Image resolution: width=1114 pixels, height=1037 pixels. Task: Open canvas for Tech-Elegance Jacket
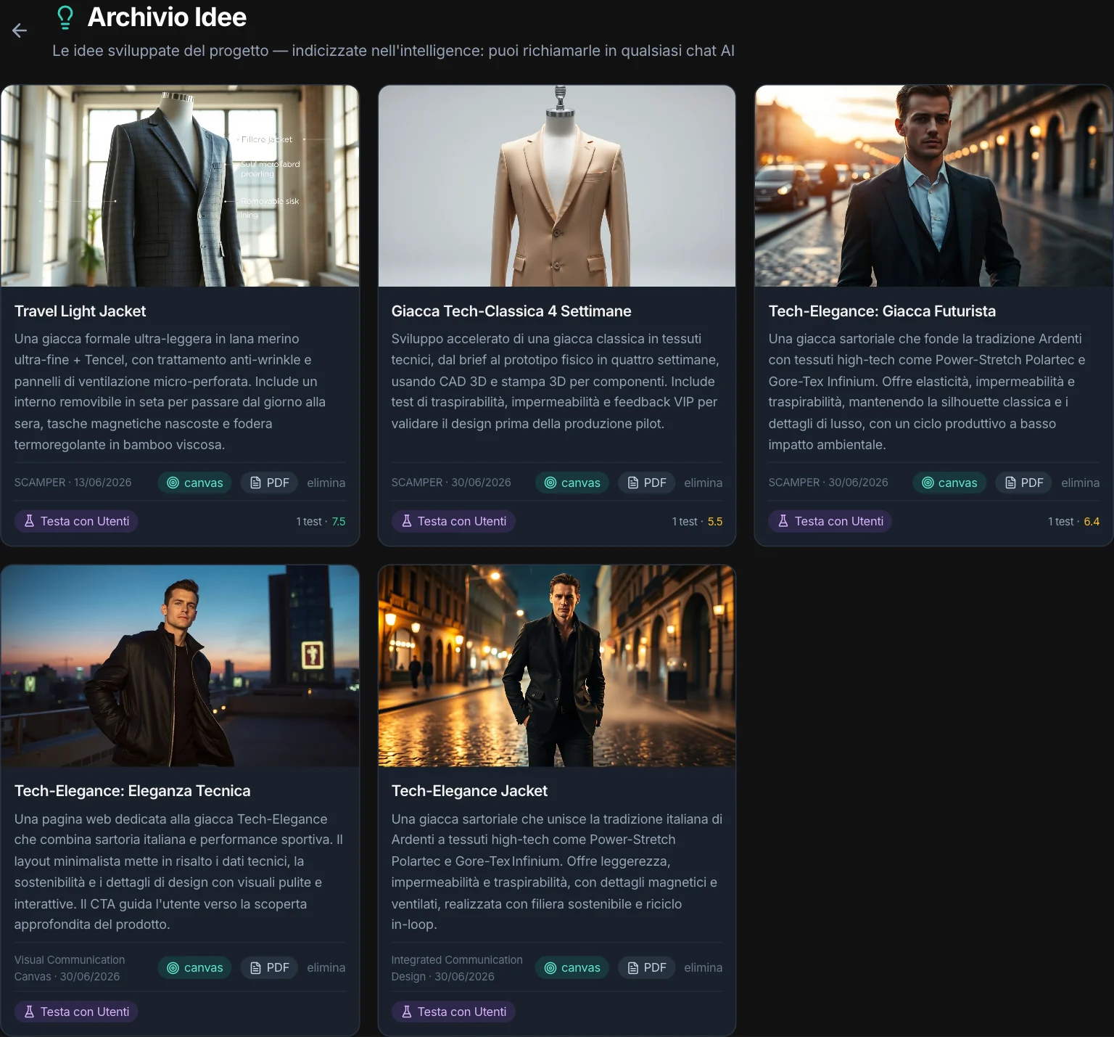(x=572, y=967)
